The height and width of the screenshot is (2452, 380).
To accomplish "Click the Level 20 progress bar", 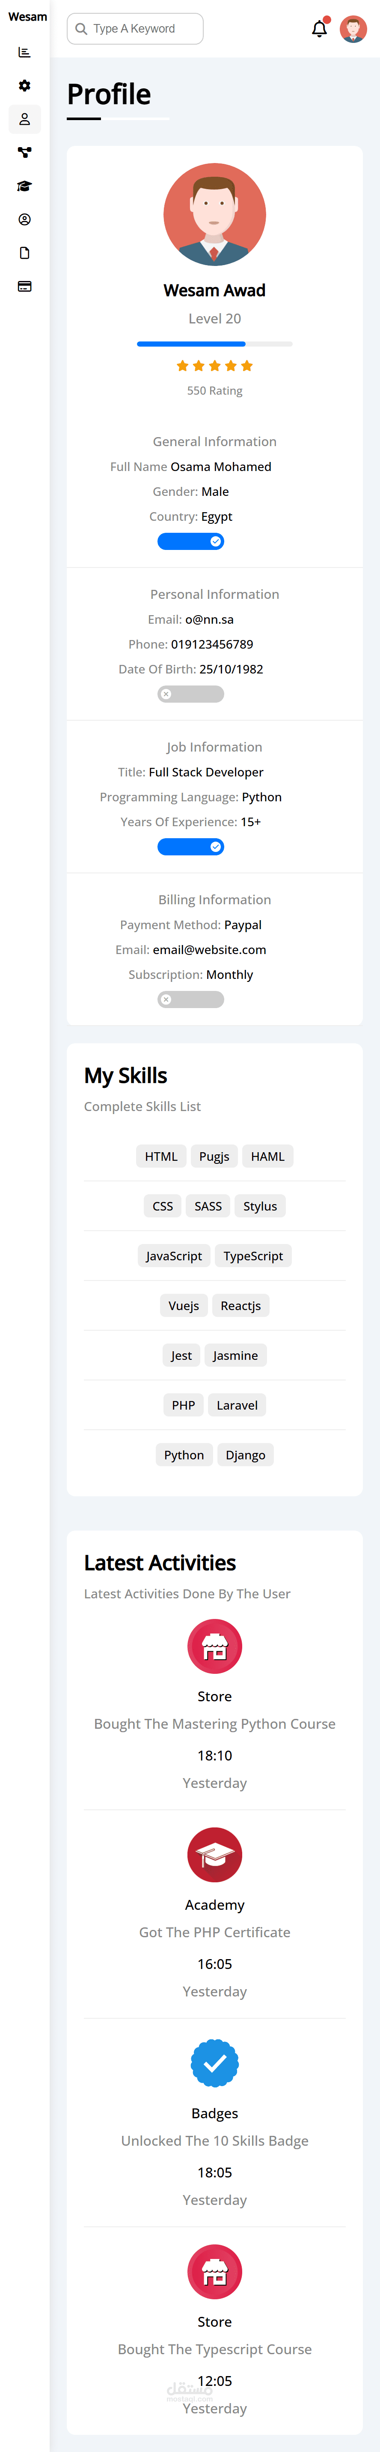I will coord(215,344).
